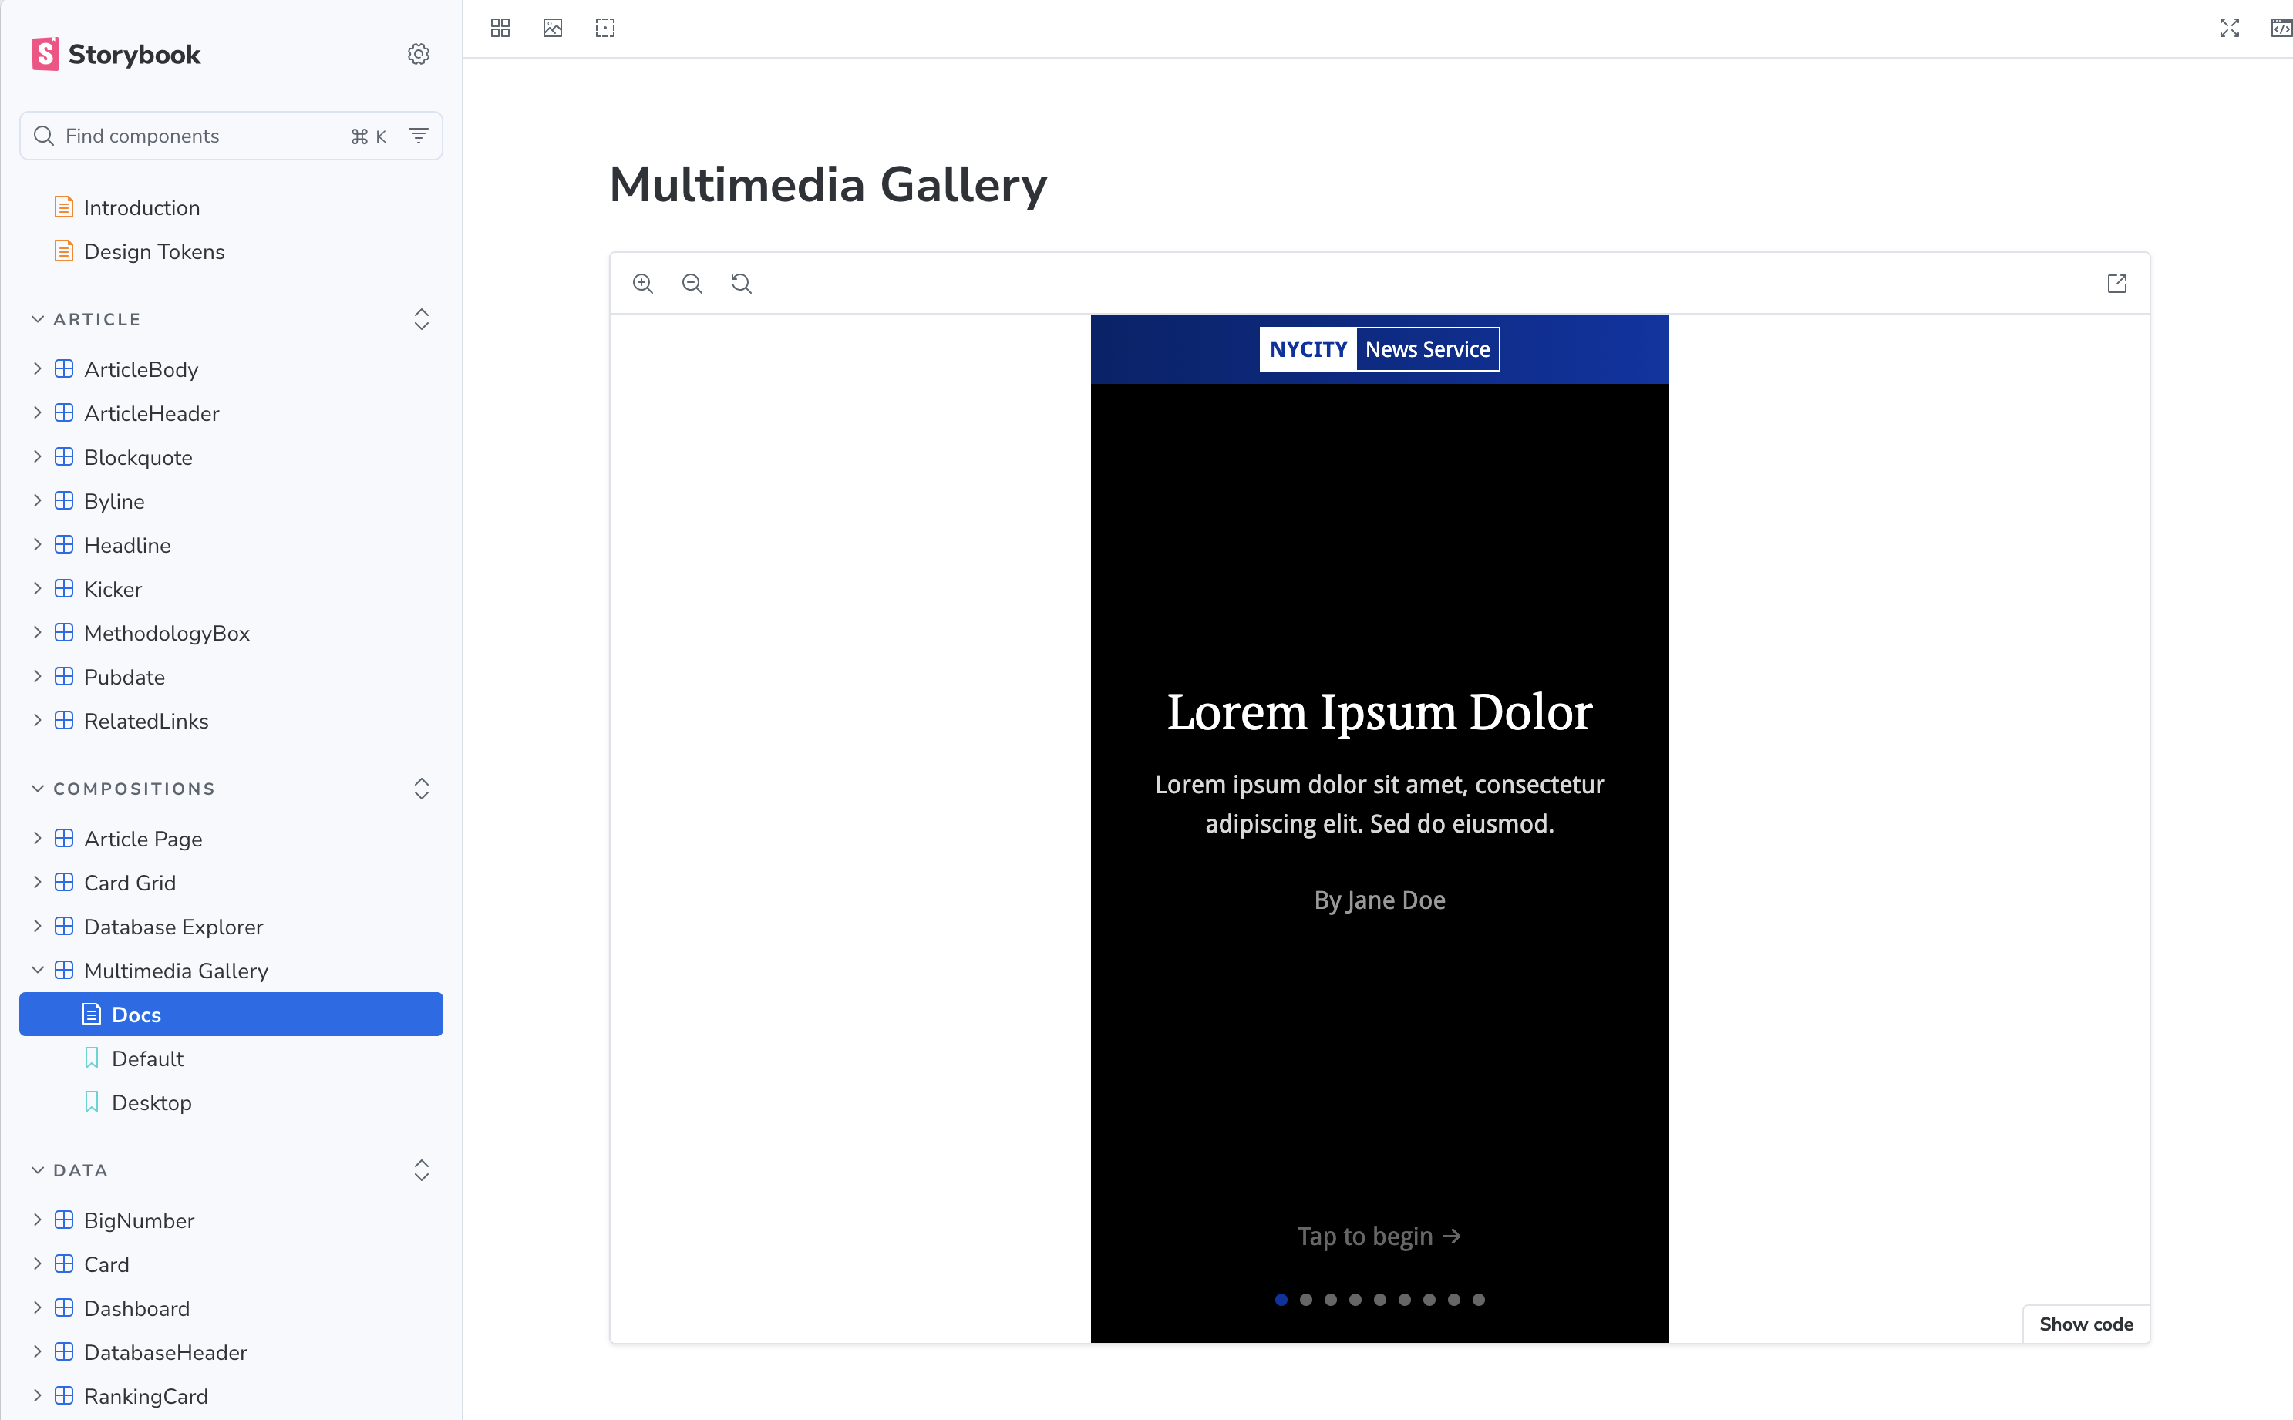Select BigNumber component

pos(139,1221)
